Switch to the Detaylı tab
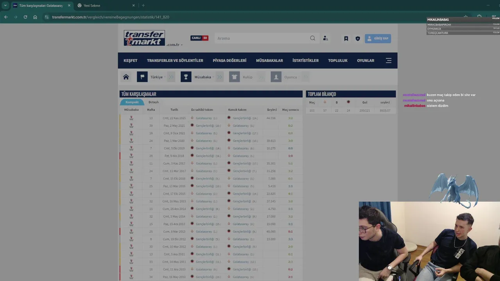The image size is (500, 281). (154, 102)
